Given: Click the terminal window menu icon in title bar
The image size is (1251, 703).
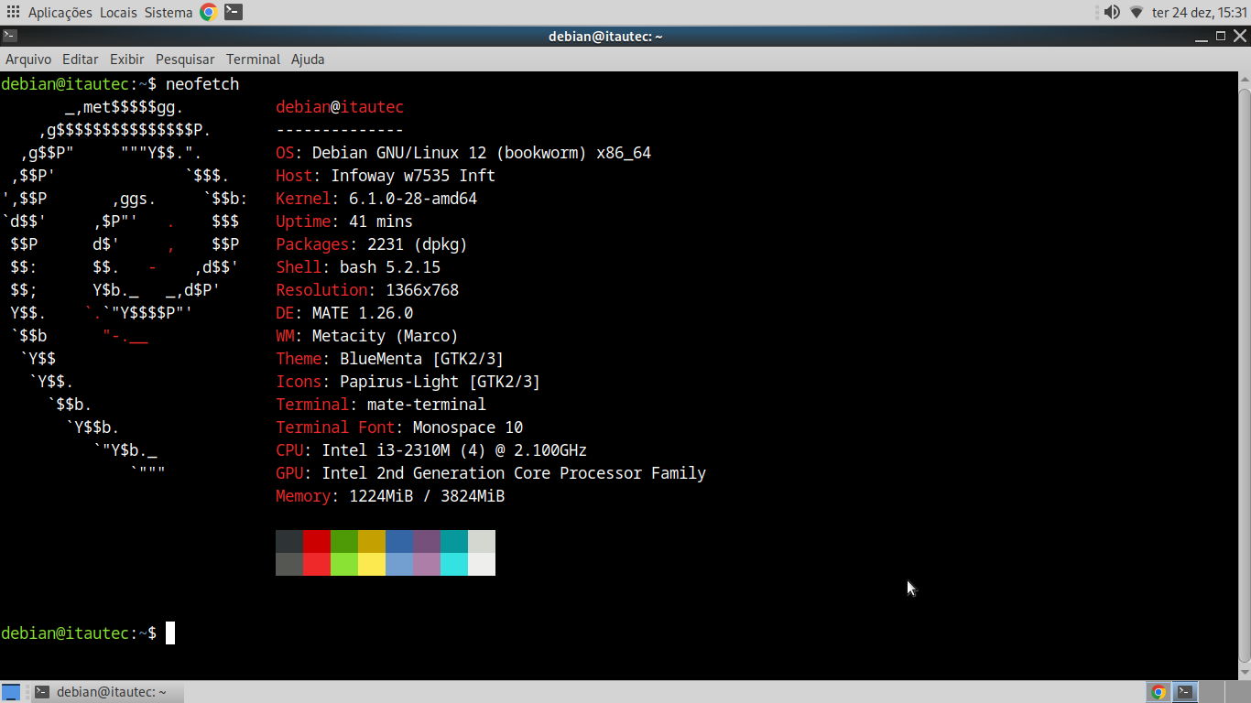Looking at the screenshot, I should 9,36.
